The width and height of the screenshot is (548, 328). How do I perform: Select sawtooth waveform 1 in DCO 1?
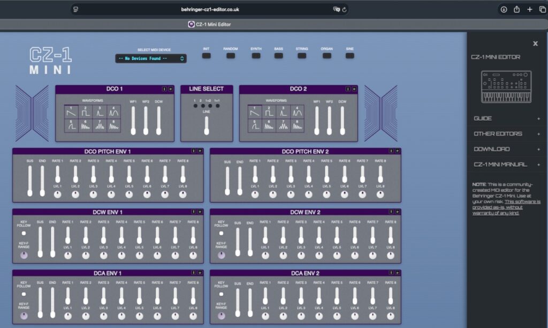coord(71,112)
